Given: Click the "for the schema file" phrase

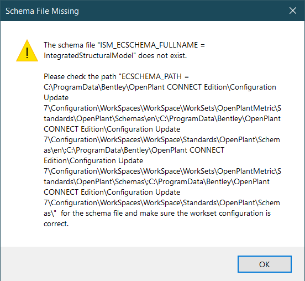Looking at the screenshot, I should coord(92,213).
